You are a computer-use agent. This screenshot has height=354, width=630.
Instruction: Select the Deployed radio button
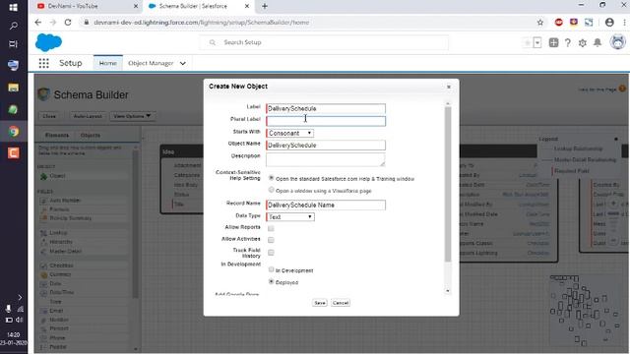point(272,282)
